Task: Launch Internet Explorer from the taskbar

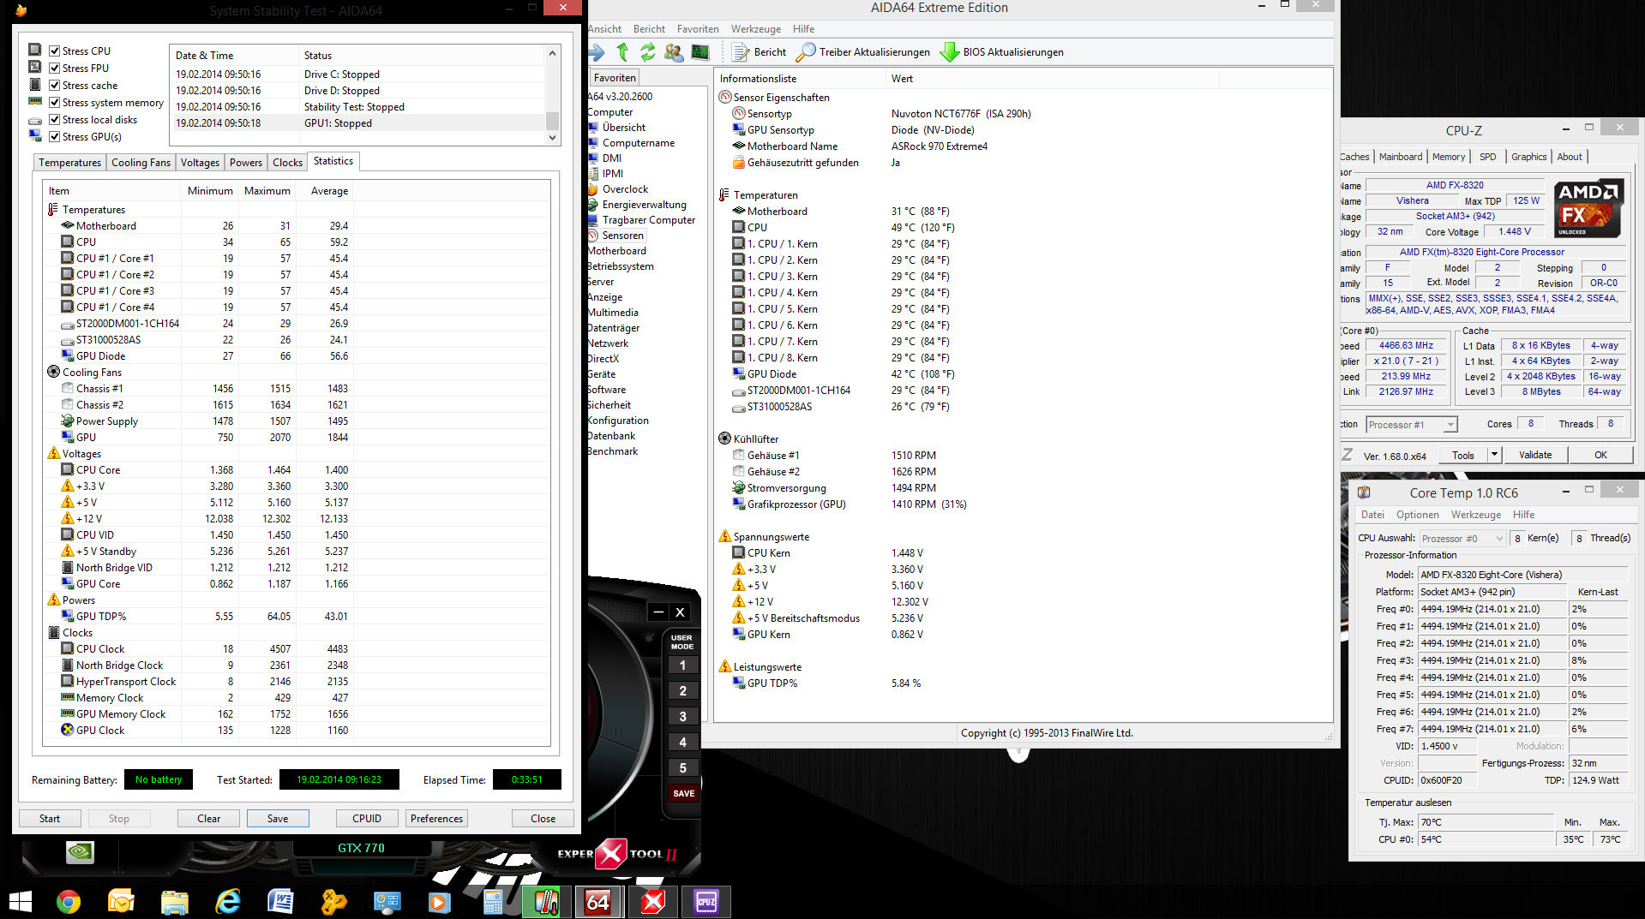Action: [x=228, y=902]
